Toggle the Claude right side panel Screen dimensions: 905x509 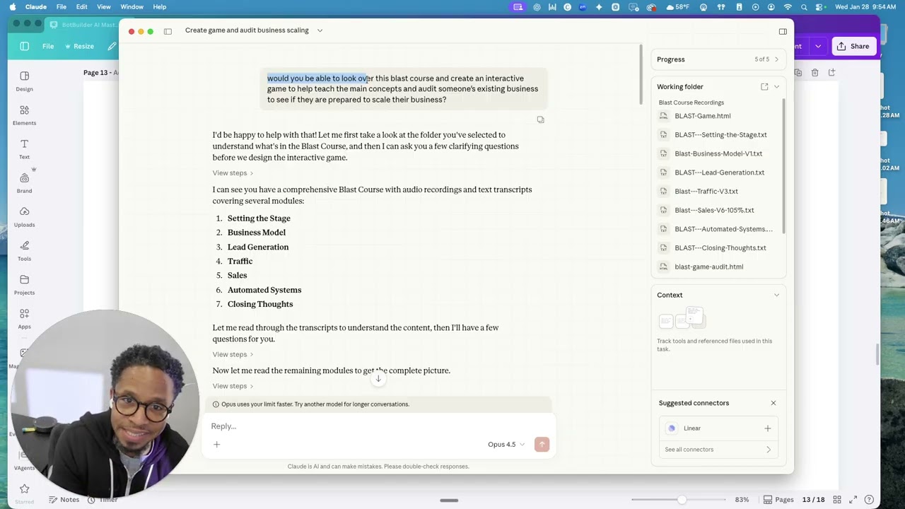click(783, 31)
